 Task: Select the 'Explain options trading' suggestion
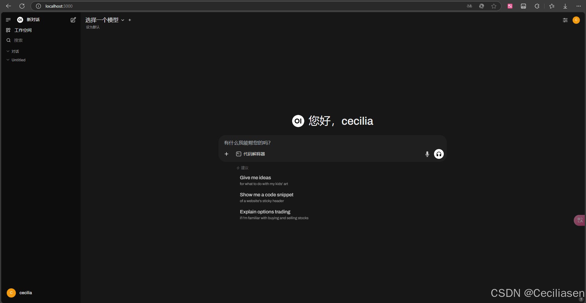coord(274,215)
